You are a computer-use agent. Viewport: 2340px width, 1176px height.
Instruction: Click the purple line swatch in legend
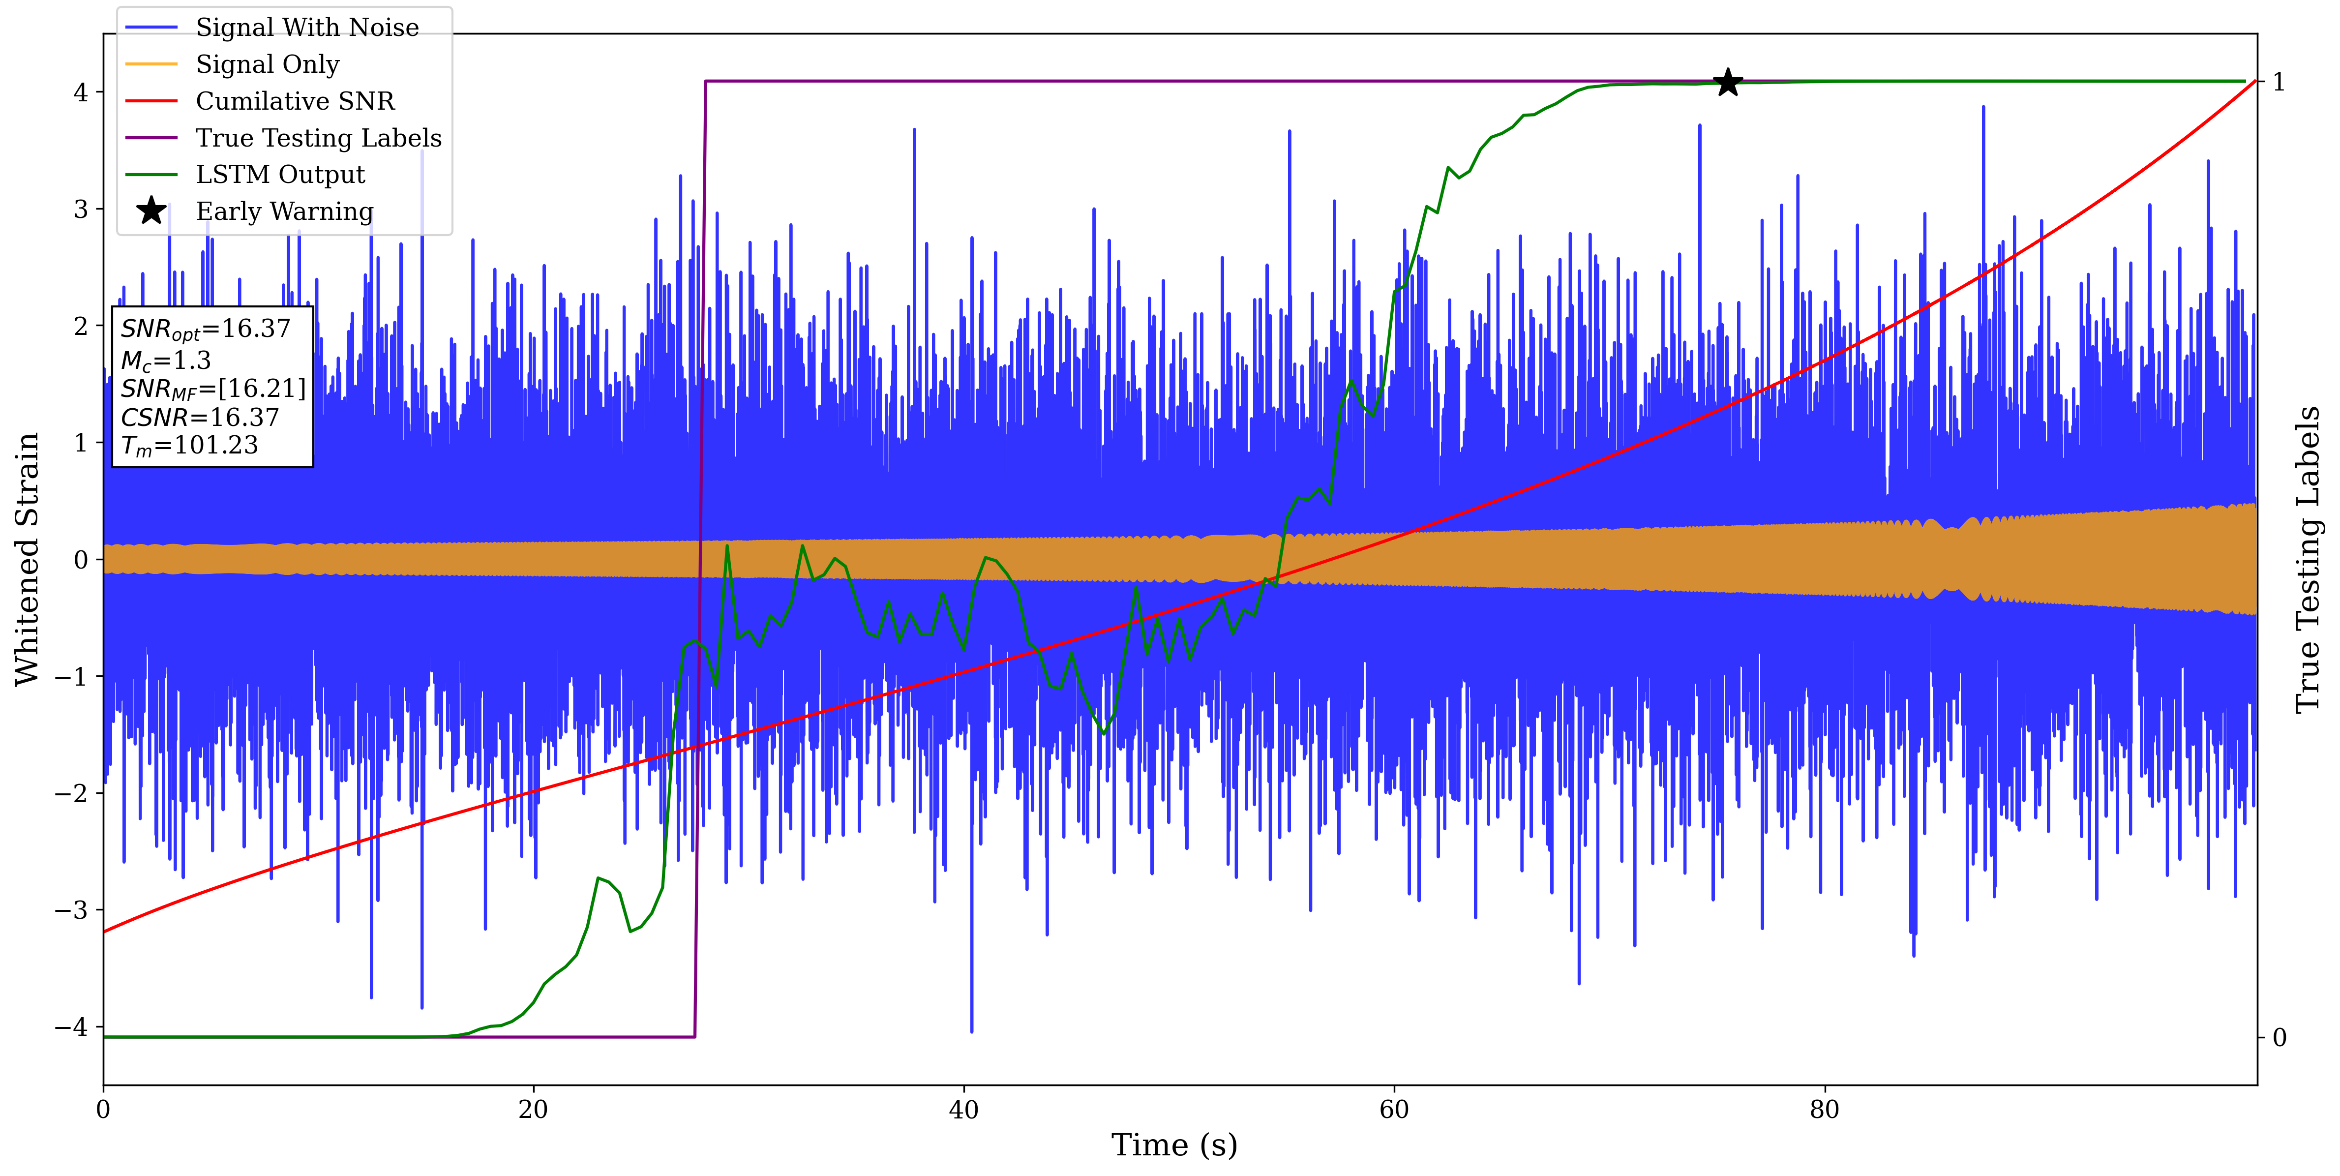tap(151, 138)
